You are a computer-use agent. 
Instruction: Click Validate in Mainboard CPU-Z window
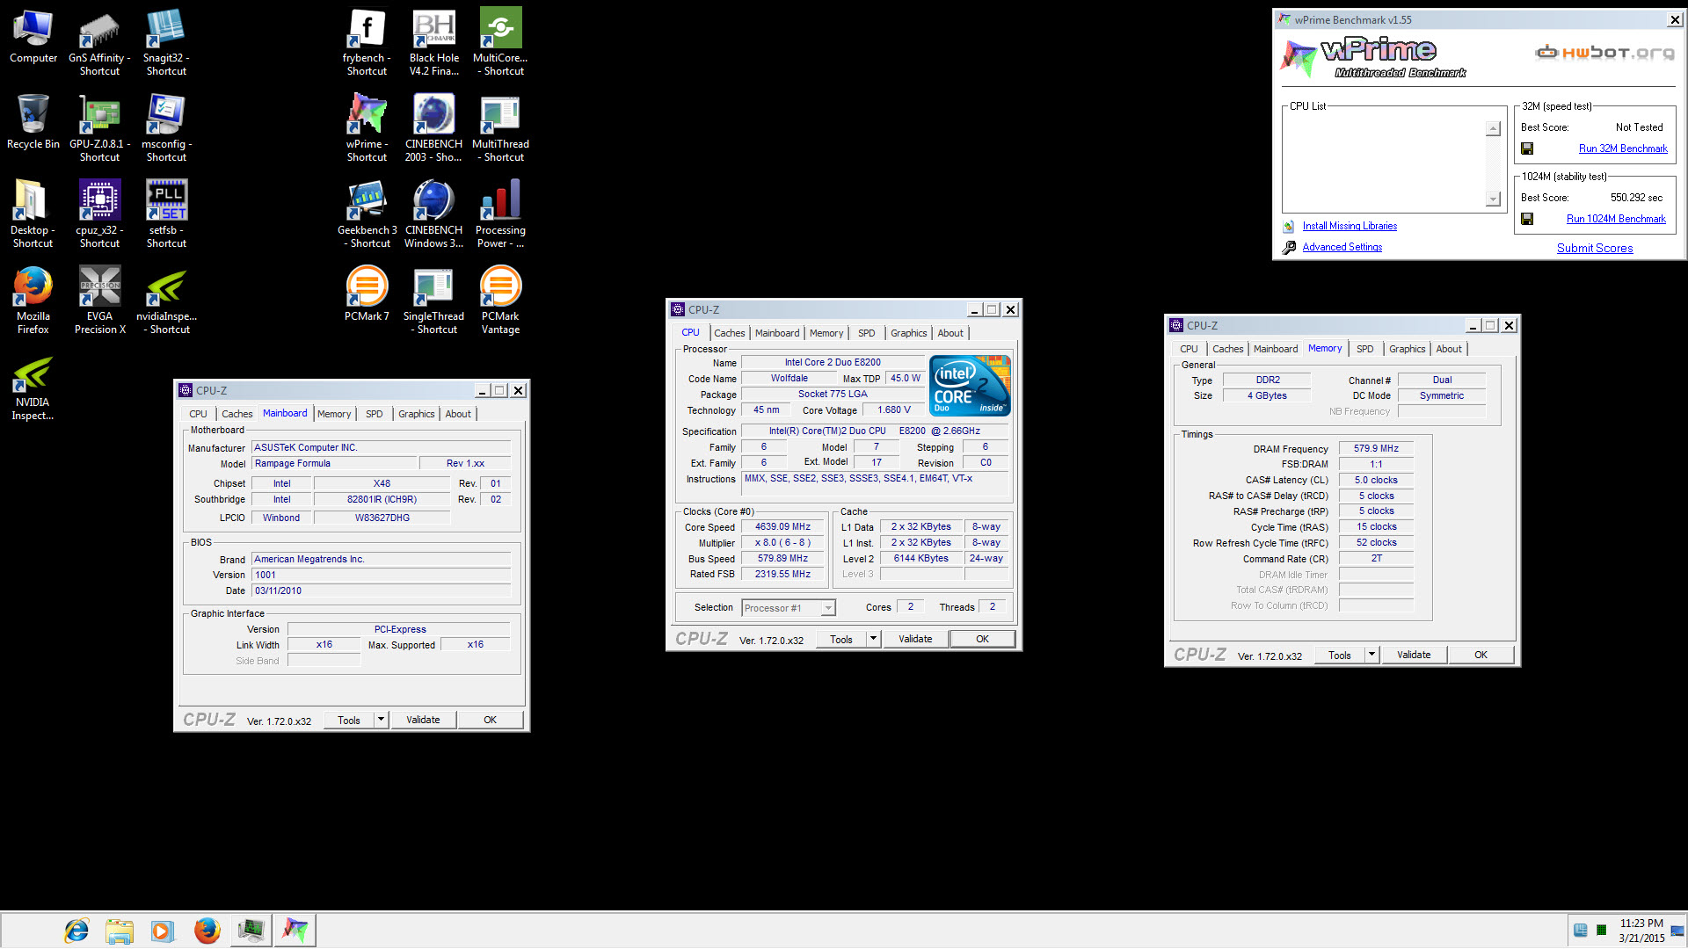(x=423, y=720)
